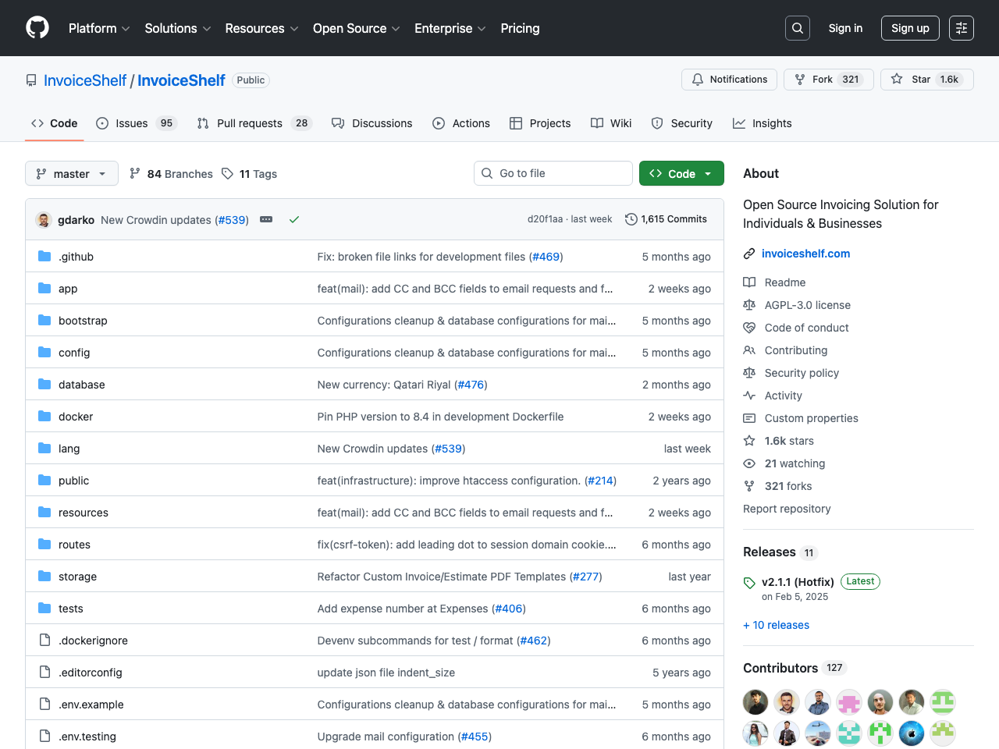Select Pricing in the top menu
The width and height of the screenshot is (999, 749).
pyautogui.click(x=520, y=29)
